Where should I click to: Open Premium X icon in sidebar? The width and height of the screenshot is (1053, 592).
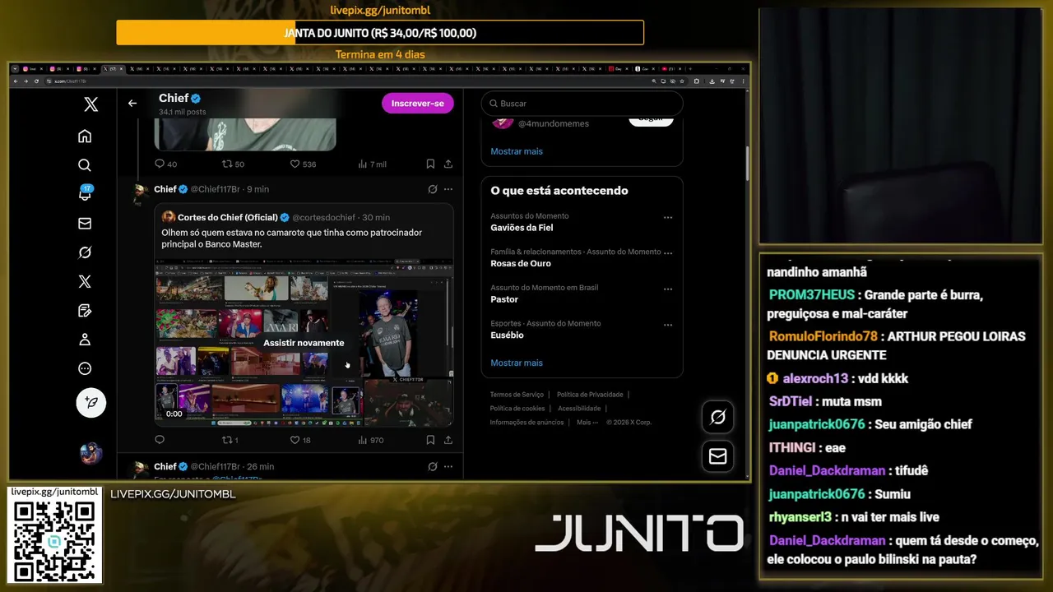click(x=85, y=281)
